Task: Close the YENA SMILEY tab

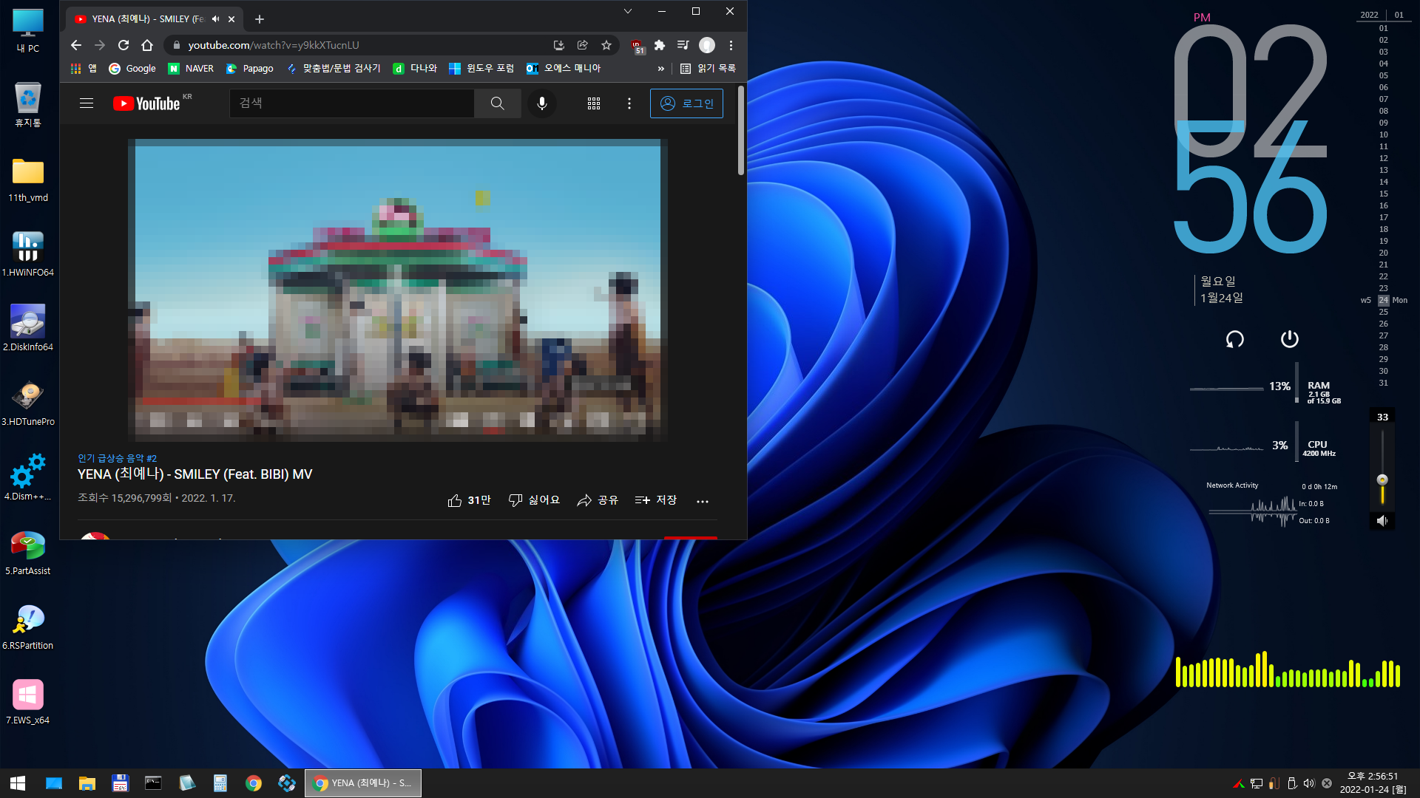Action: click(231, 19)
